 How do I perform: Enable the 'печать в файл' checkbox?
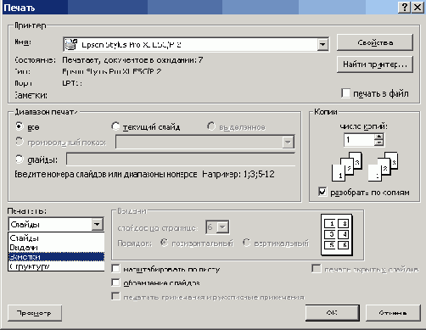(345, 93)
